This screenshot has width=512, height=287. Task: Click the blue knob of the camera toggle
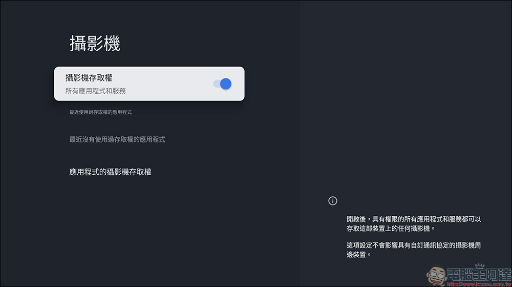tap(226, 84)
